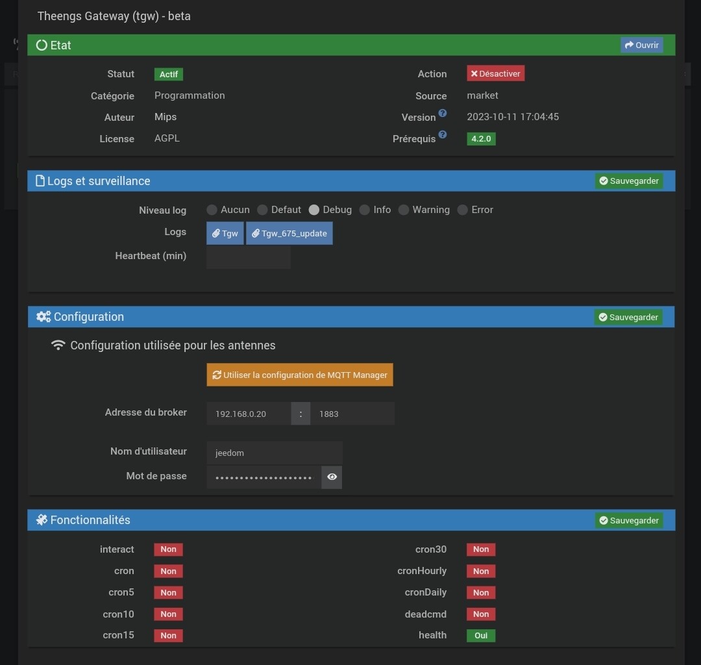
Task: Click the Non badge for cronHourly
Action: coord(481,571)
